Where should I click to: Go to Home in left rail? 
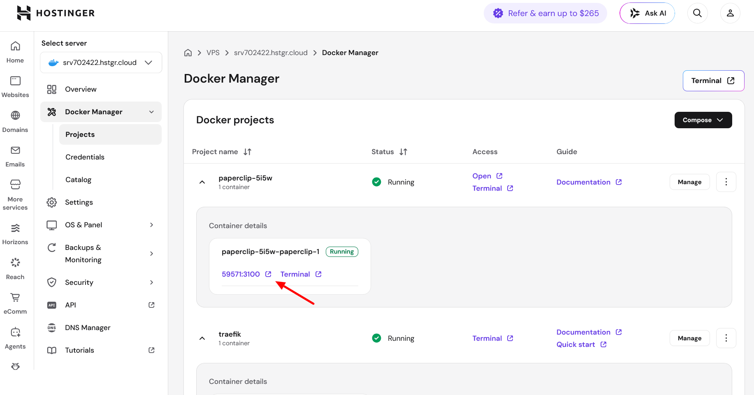click(x=15, y=52)
